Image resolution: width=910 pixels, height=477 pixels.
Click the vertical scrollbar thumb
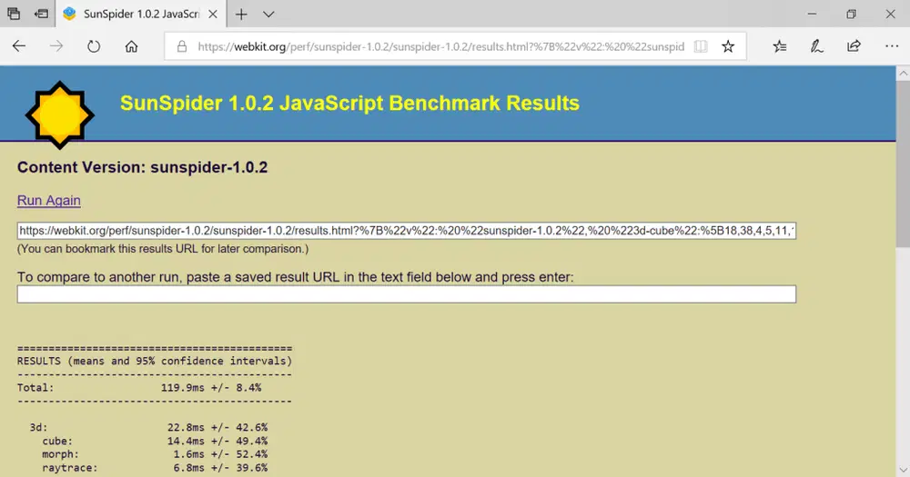point(903,164)
